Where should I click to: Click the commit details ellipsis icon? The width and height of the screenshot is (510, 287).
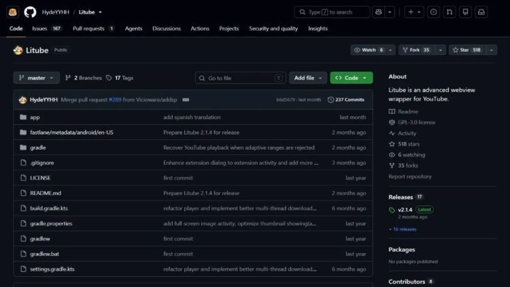[x=186, y=99]
